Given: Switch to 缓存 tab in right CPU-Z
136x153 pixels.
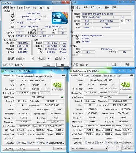Looking at the screenshot, I should pos(78,8).
